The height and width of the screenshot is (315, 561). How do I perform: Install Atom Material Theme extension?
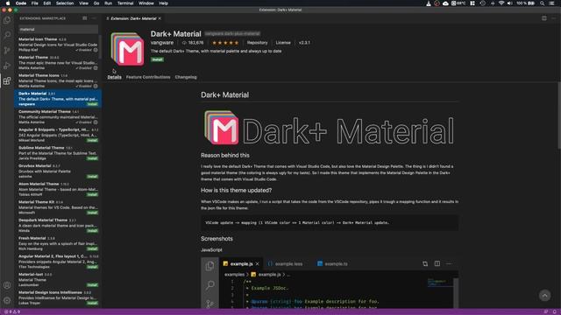click(92, 194)
